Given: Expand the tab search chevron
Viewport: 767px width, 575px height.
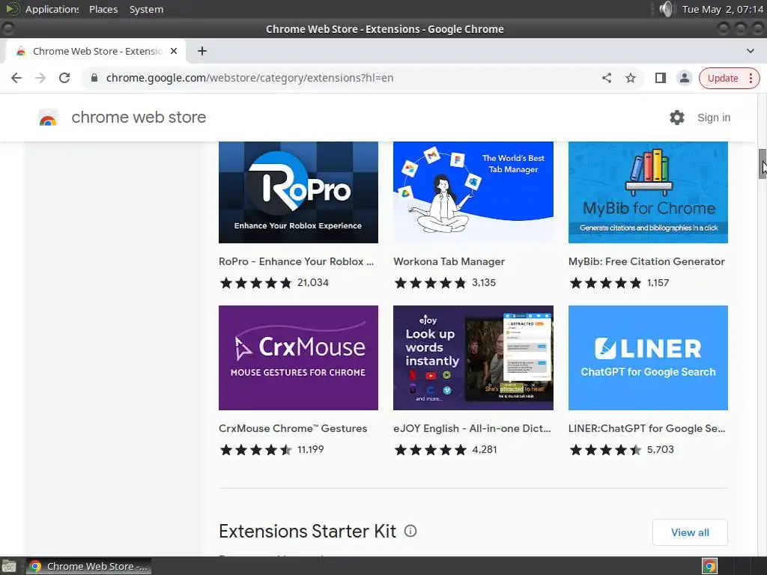Looking at the screenshot, I should pyautogui.click(x=751, y=51).
